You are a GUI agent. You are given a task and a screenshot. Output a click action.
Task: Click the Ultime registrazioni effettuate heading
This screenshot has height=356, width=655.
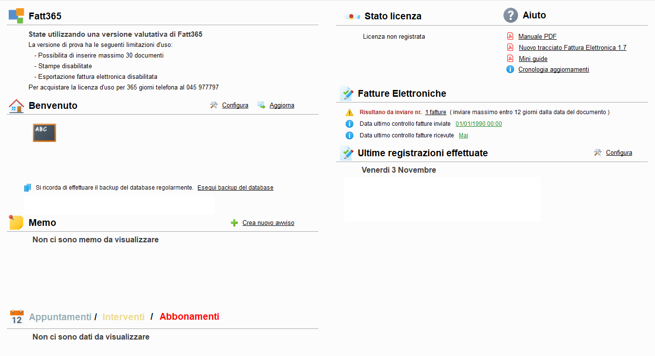click(x=423, y=153)
